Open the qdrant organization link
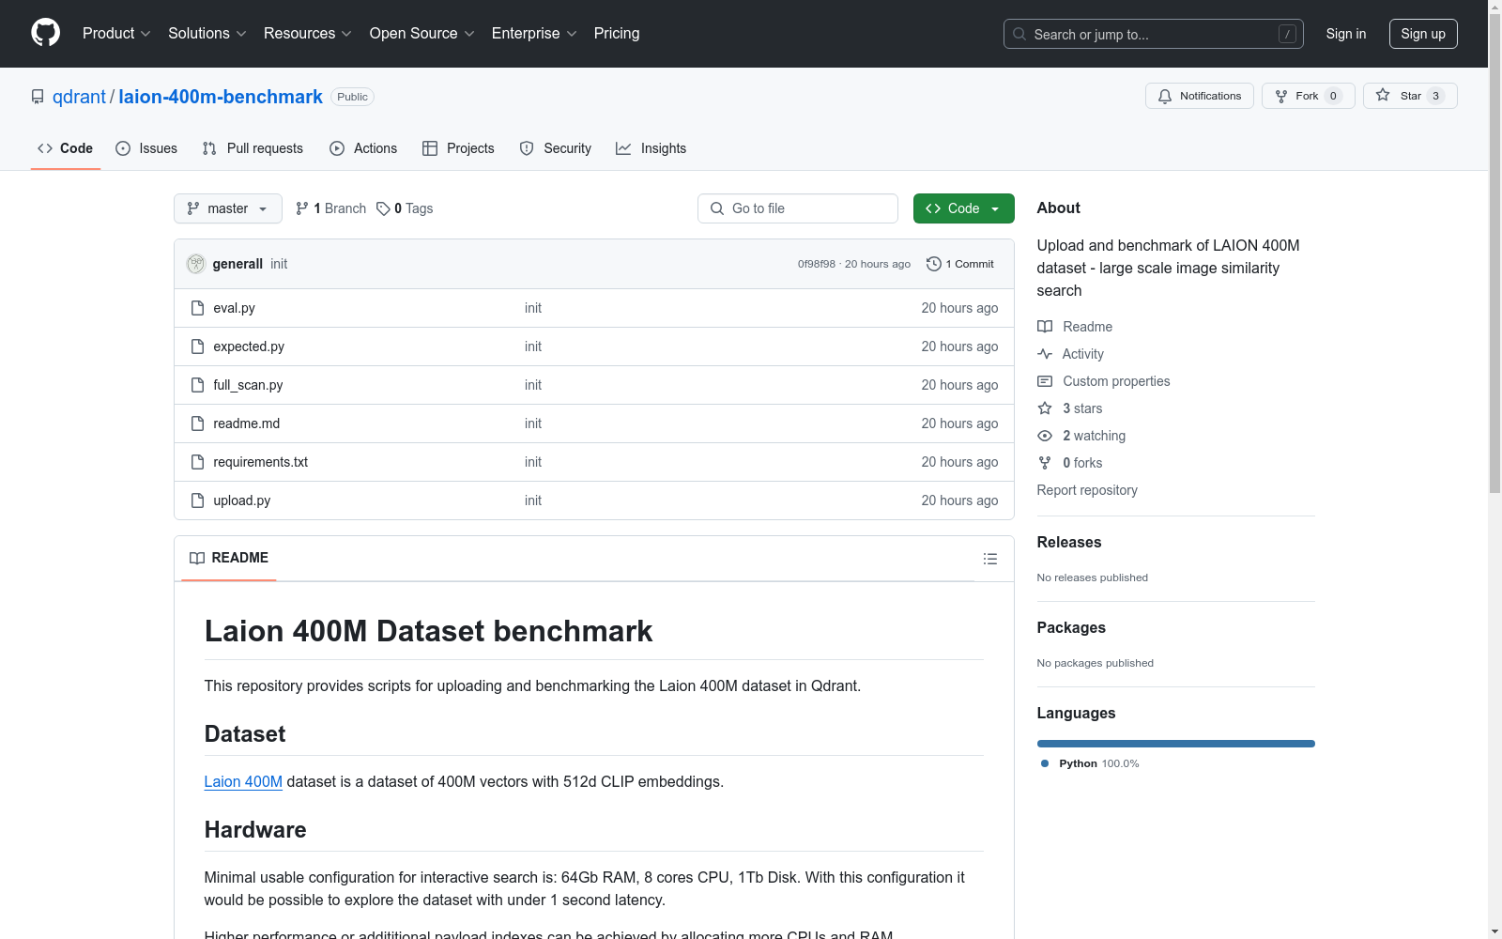The width and height of the screenshot is (1502, 939). [x=79, y=97]
